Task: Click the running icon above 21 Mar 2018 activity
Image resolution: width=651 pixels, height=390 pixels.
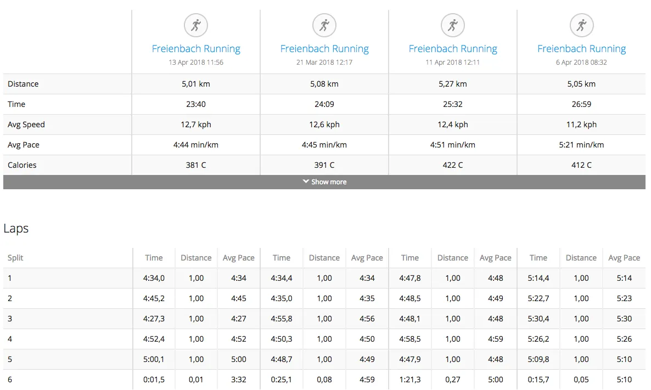Action: point(324,25)
